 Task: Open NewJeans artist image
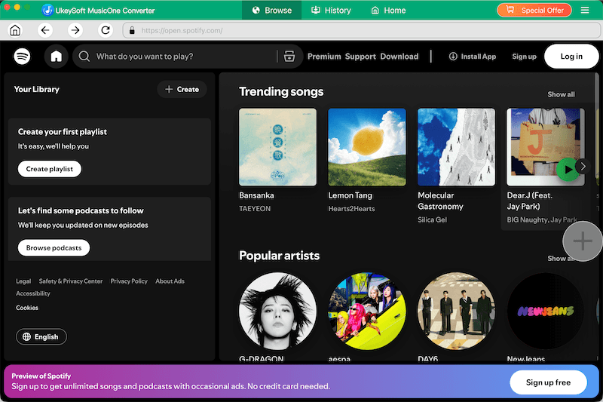[546, 311]
